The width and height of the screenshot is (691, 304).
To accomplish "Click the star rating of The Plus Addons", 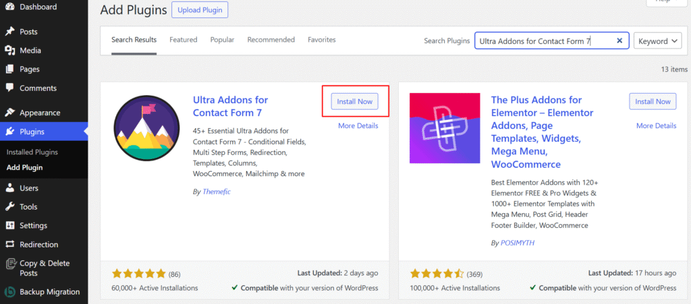I will [437, 274].
